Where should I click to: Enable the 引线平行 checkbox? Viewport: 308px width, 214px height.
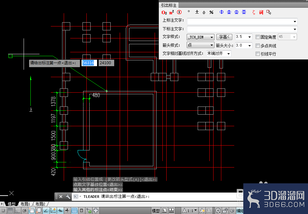click(x=258, y=54)
